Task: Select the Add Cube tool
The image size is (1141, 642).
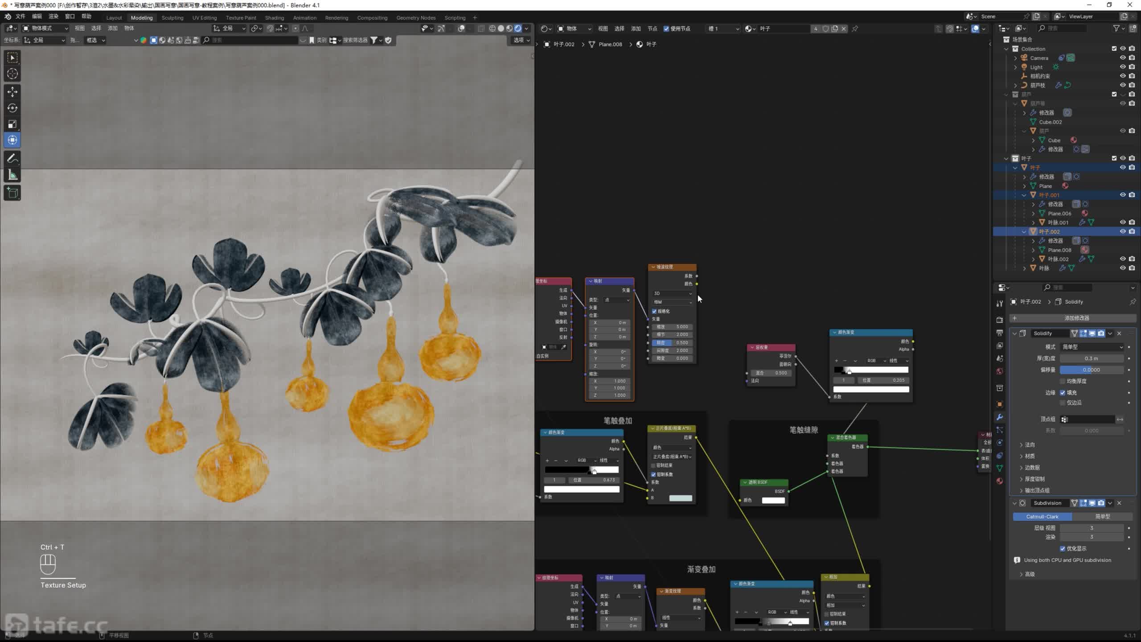Action: [12, 193]
